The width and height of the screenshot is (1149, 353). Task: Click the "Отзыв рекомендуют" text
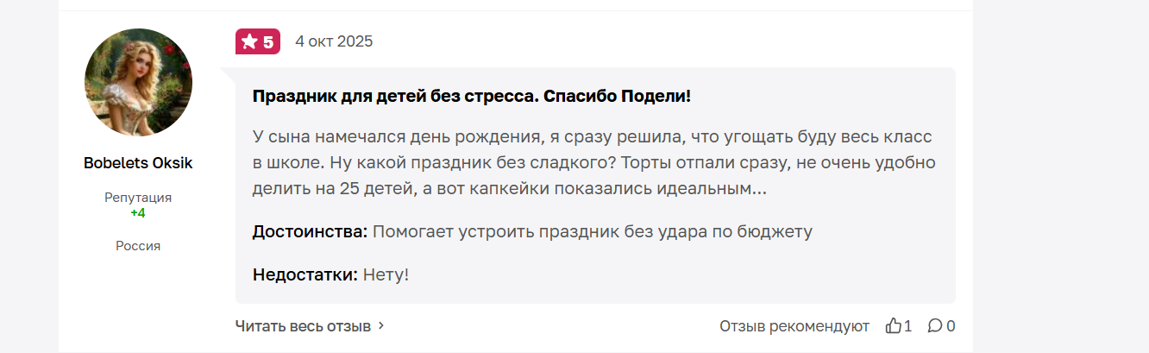click(794, 326)
